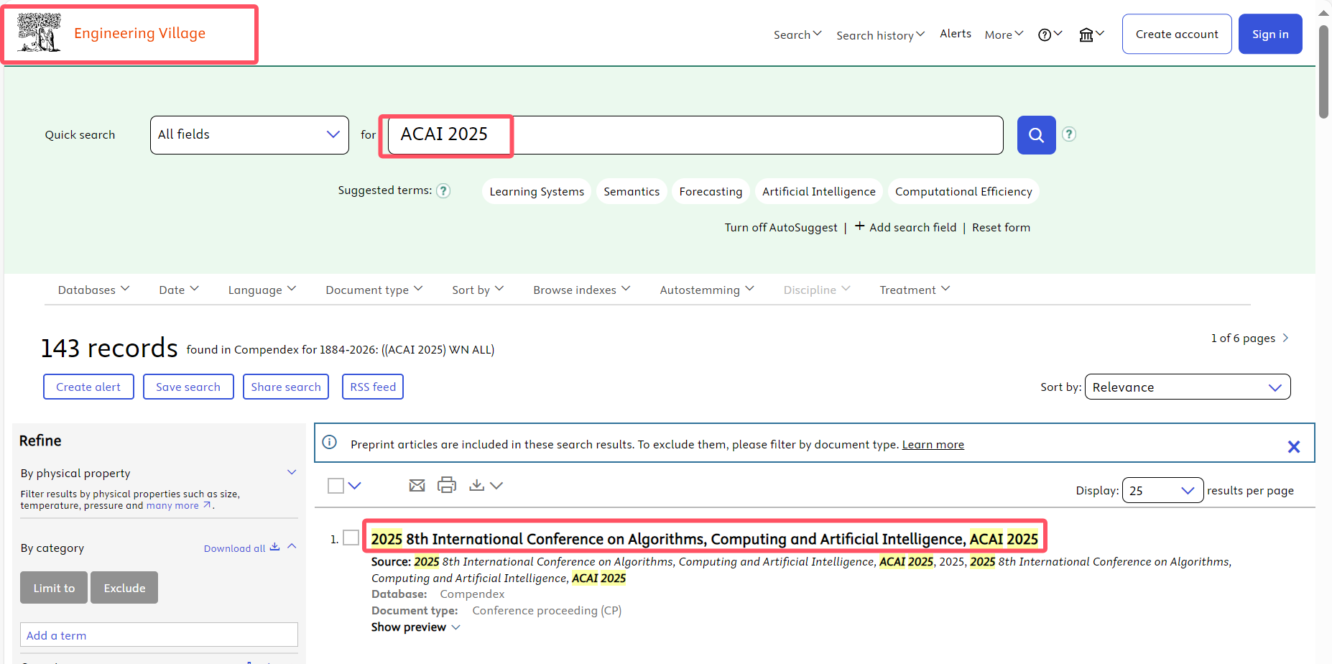
Task: Click the Sign in button
Action: coord(1270,34)
